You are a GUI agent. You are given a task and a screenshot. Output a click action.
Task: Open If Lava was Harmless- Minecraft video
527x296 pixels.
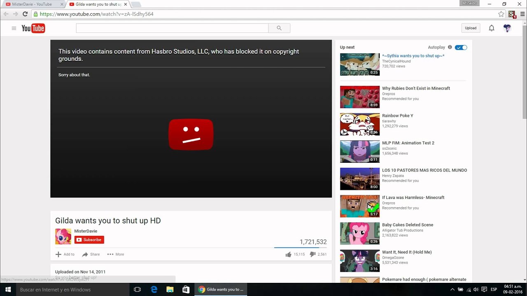tap(413, 198)
